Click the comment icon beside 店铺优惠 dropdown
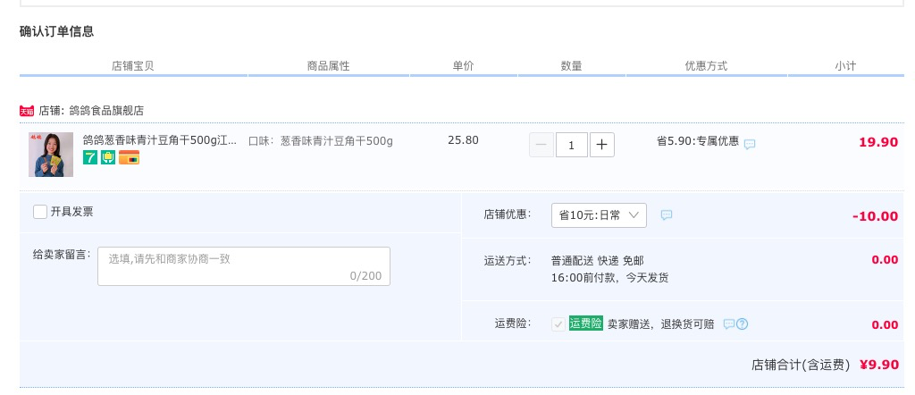This screenshot has width=915, height=395. [667, 215]
